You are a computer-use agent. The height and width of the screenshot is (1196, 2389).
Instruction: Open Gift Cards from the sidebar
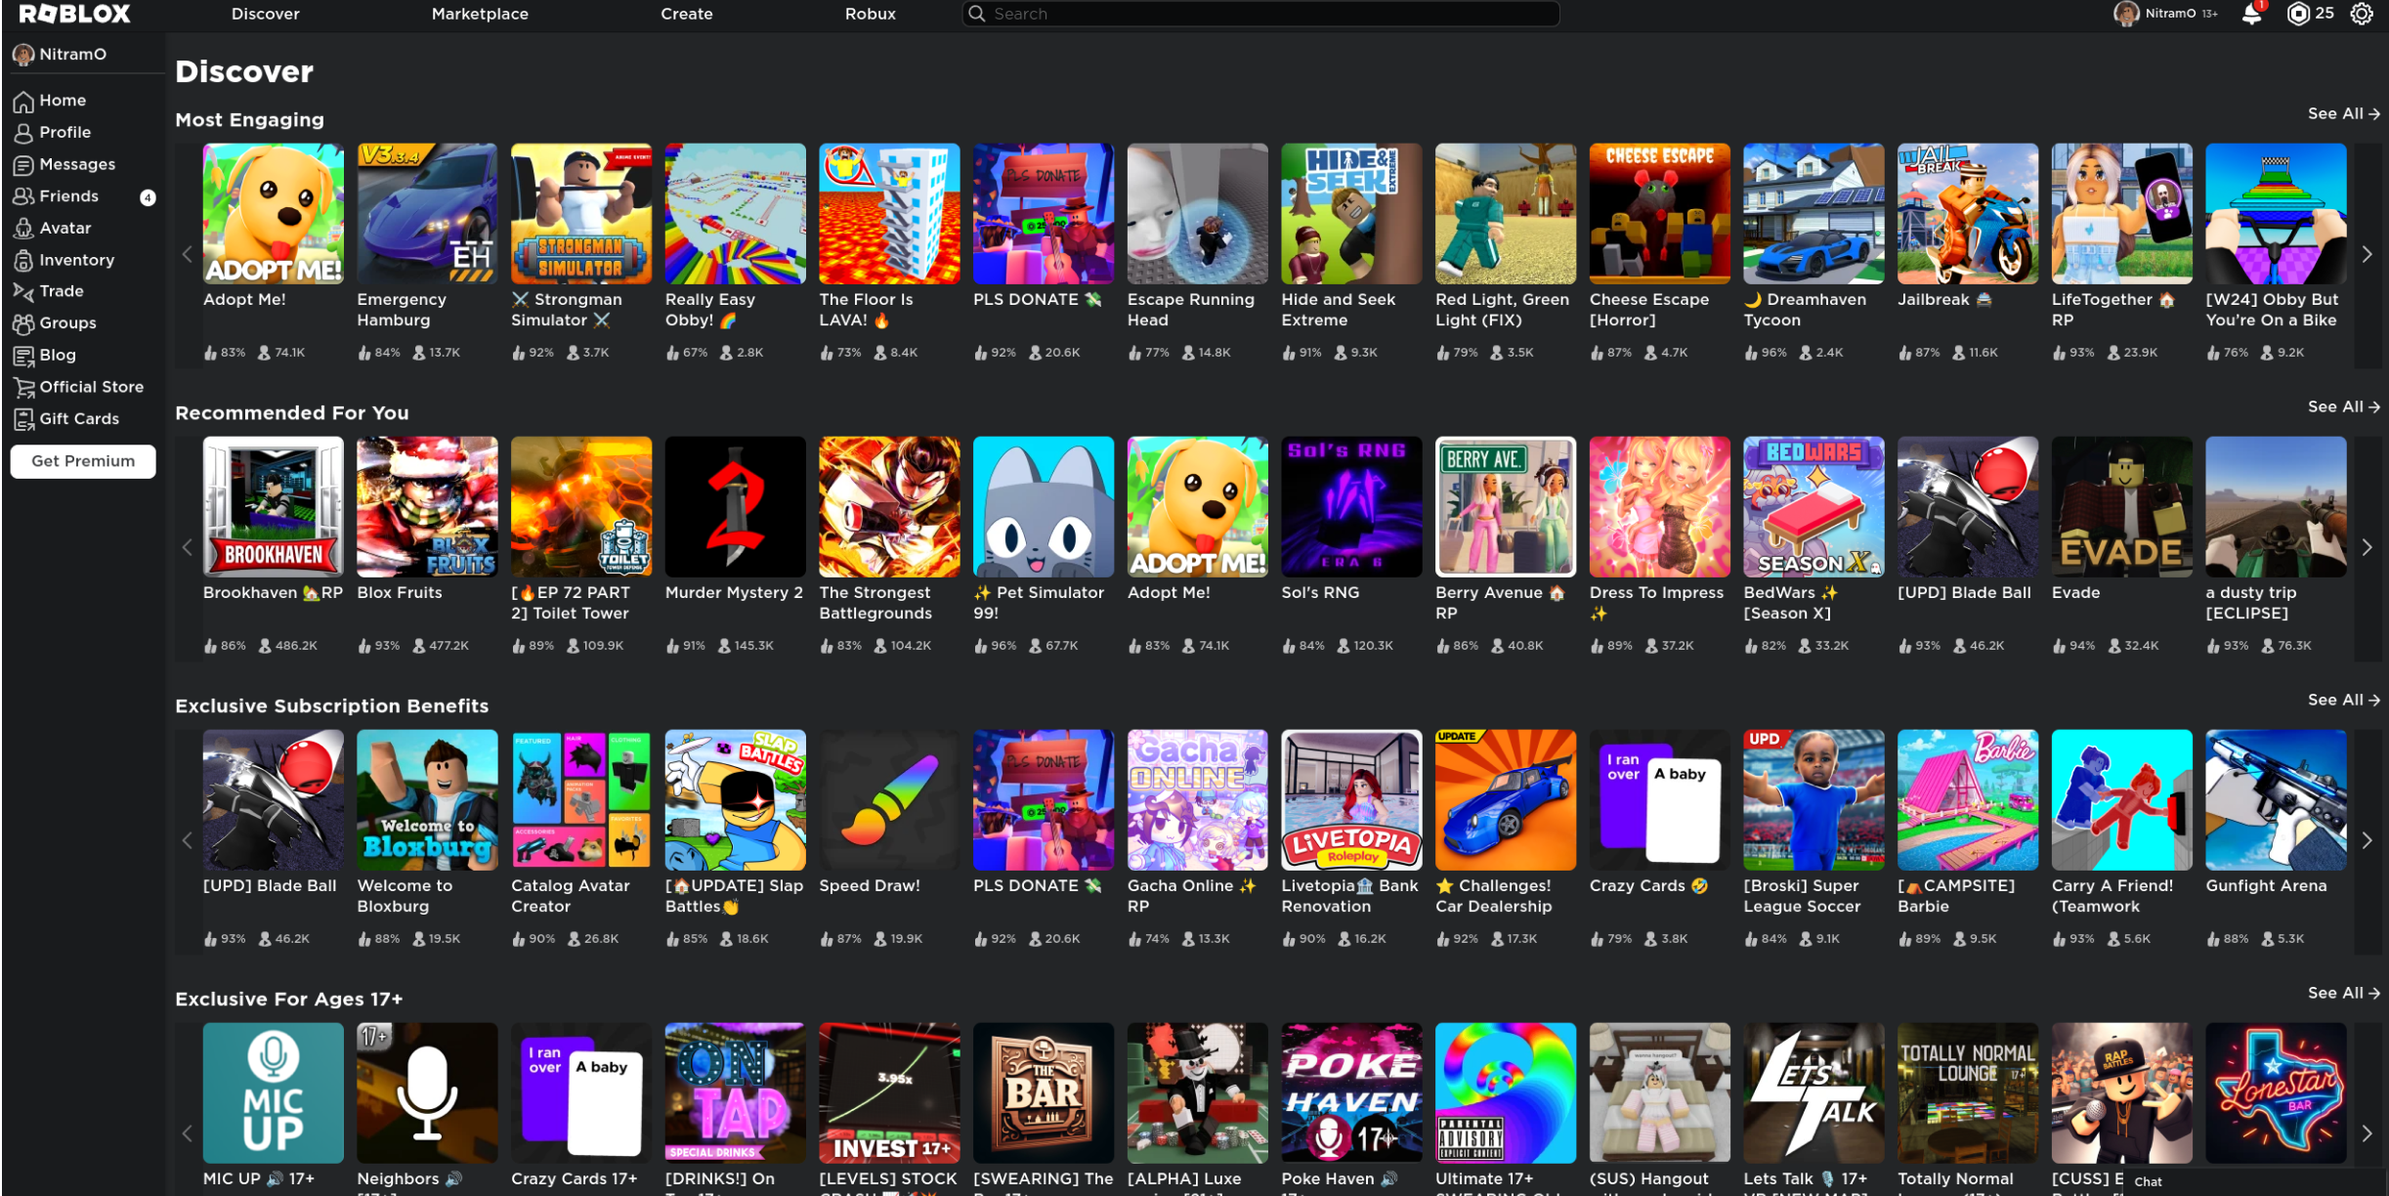[80, 418]
